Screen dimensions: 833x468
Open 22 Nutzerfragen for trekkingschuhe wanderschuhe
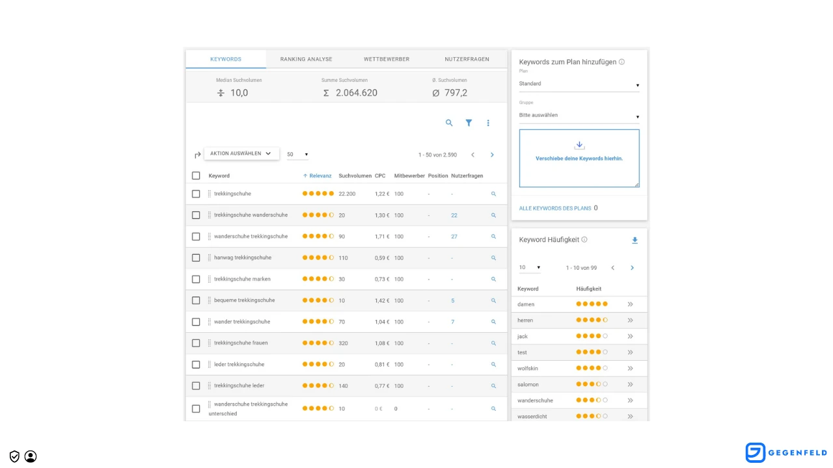(454, 215)
